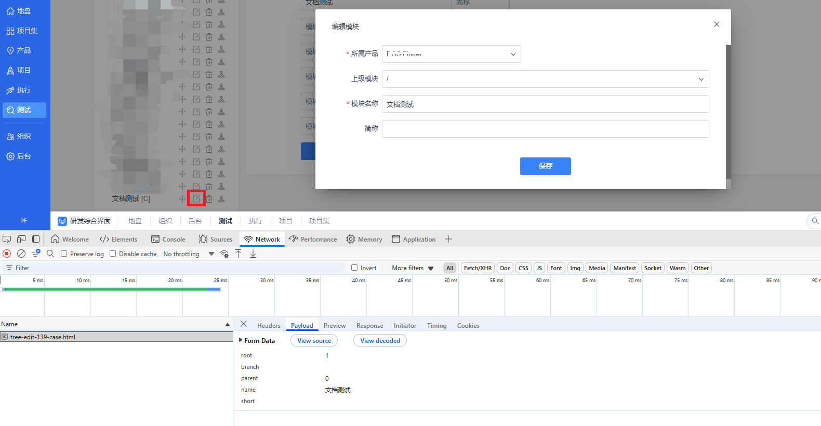Image resolution: width=821 pixels, height=426 pixels.
Task: Click the 简称 input field
Action: [x=546, y=129]
